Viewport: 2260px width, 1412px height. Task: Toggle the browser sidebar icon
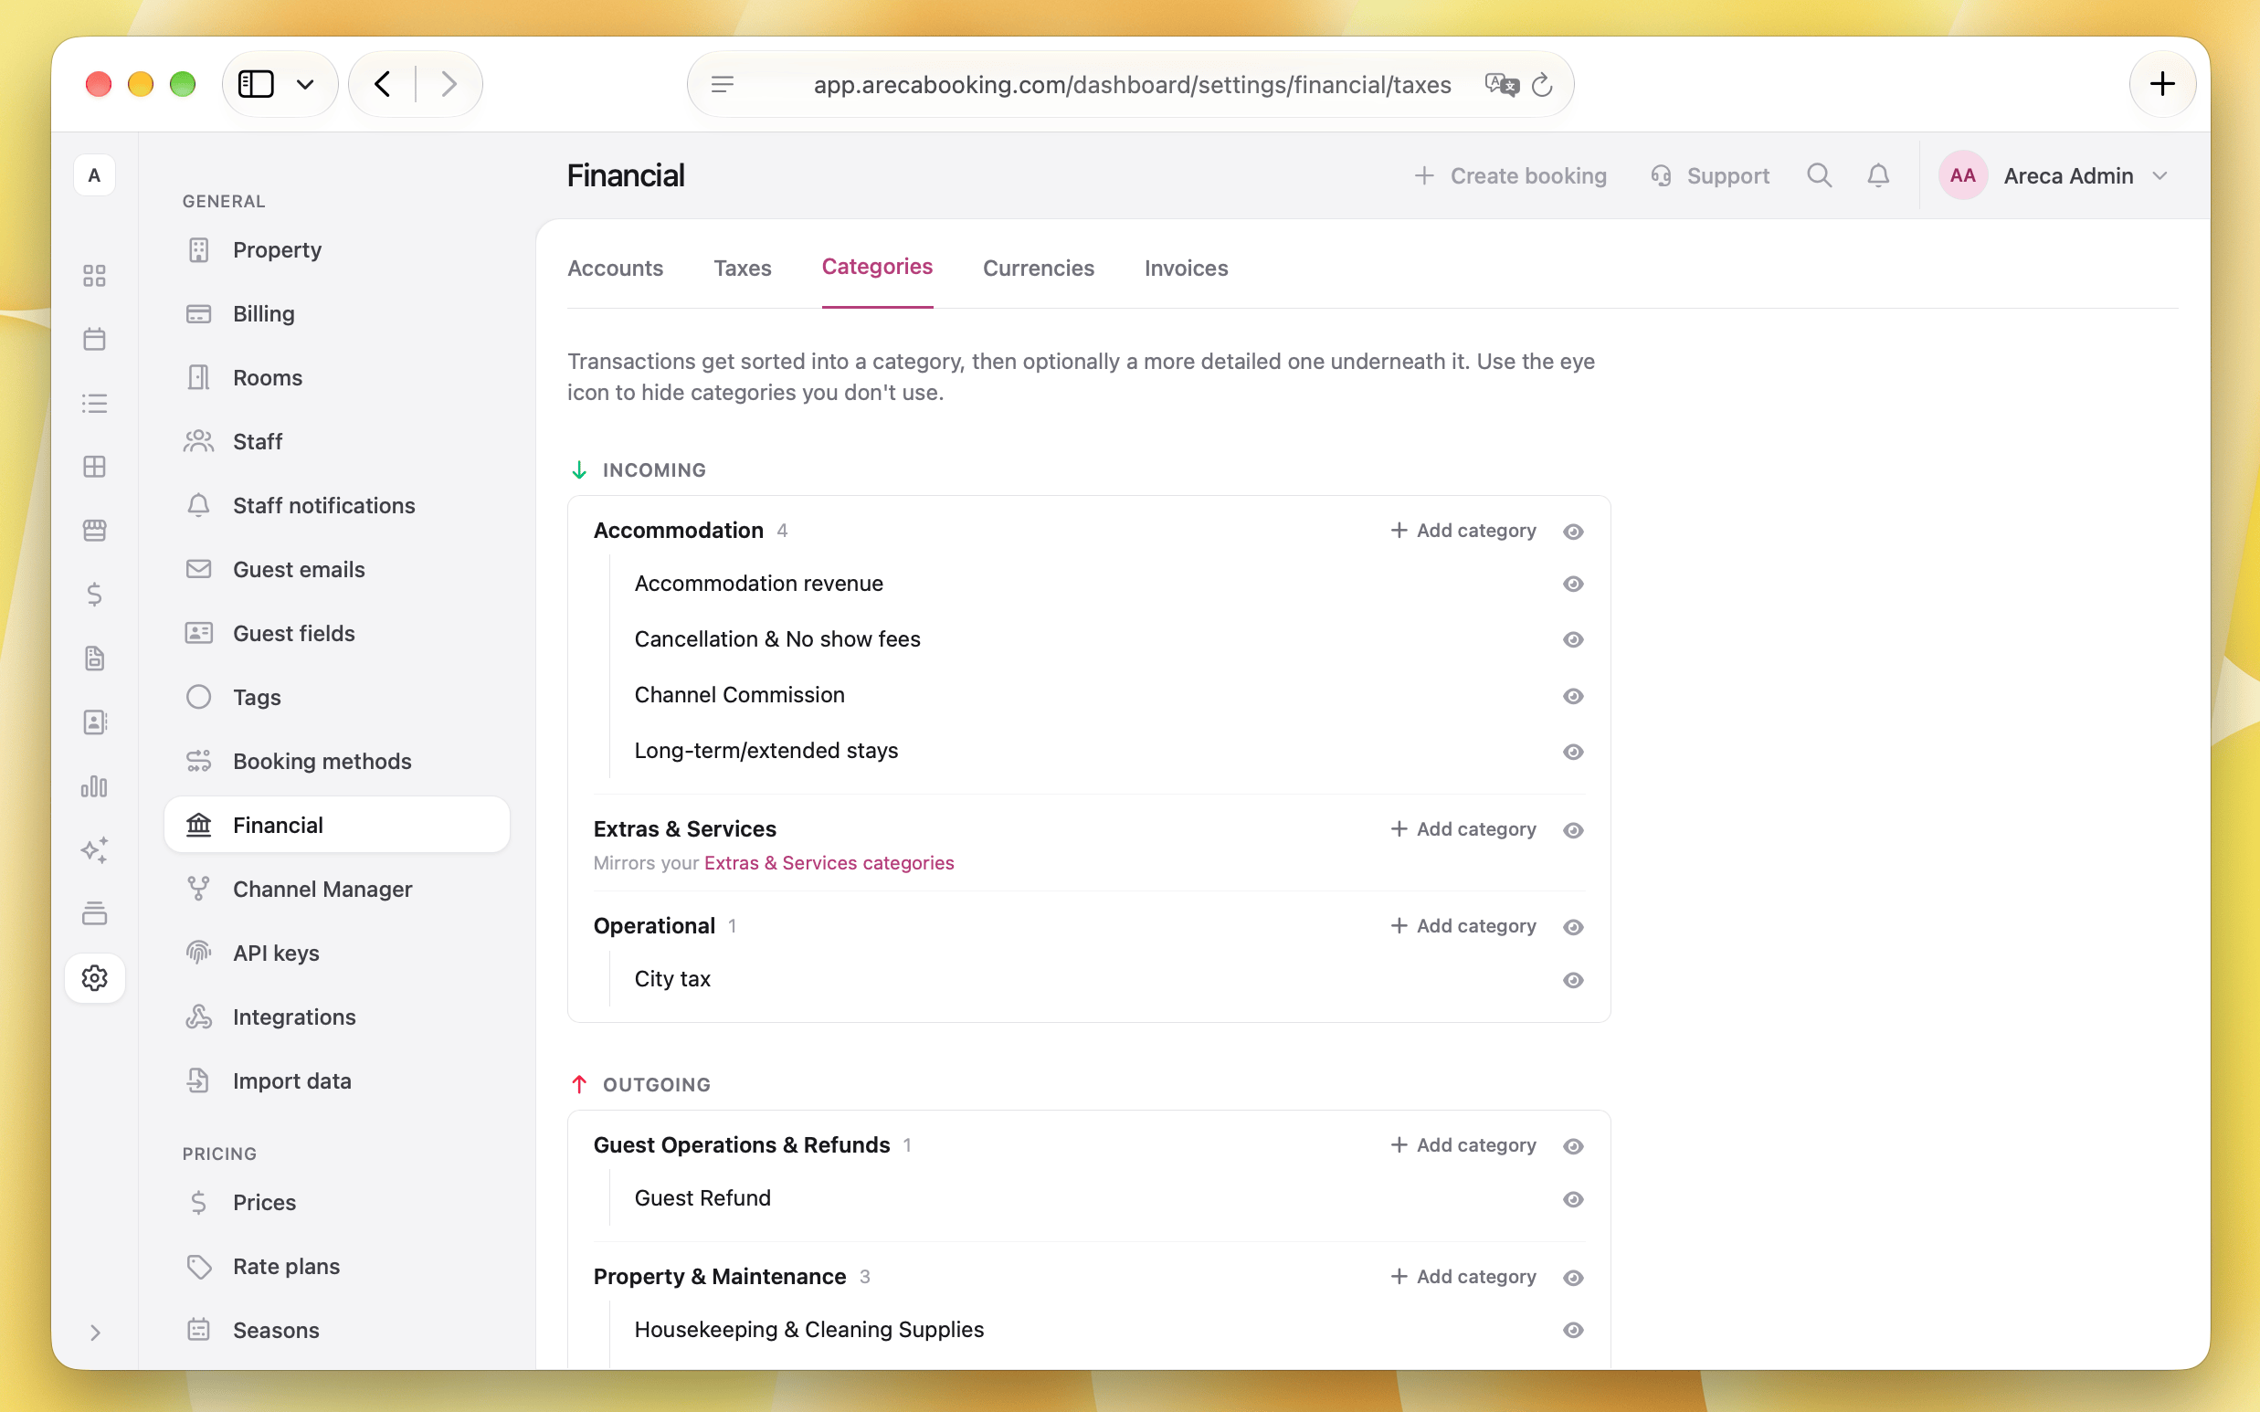tap(256, 84)
